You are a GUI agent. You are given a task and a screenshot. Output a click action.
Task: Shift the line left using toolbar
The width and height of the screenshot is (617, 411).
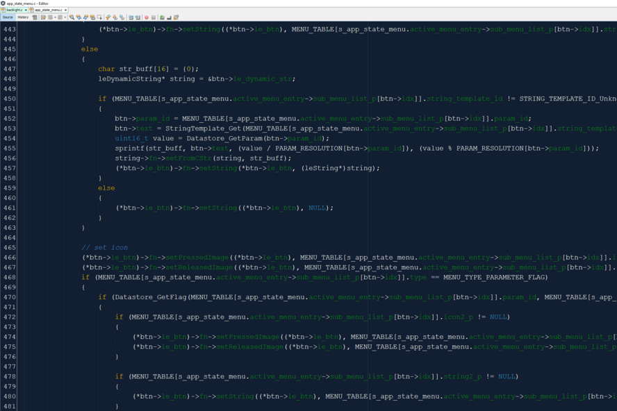(x=131, y=17)
